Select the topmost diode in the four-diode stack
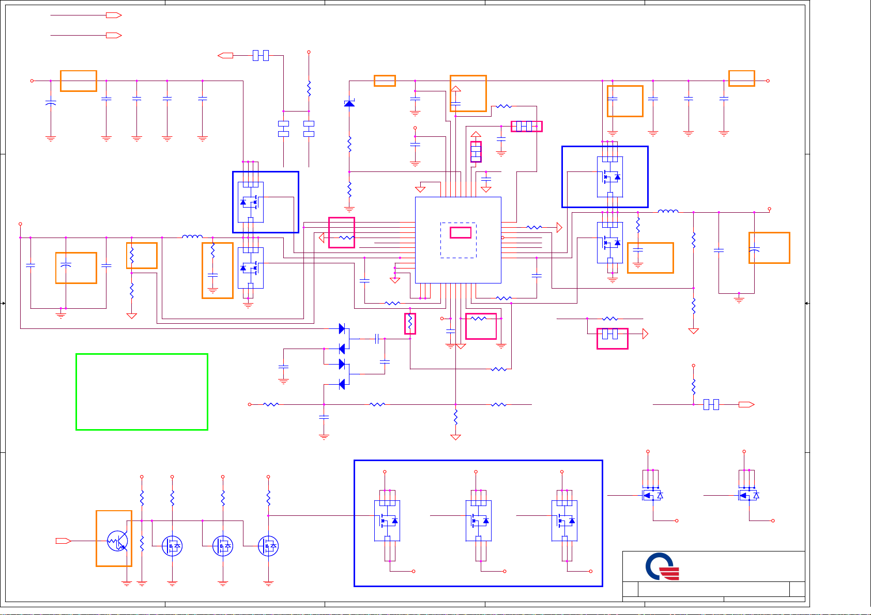 [342, 328]
